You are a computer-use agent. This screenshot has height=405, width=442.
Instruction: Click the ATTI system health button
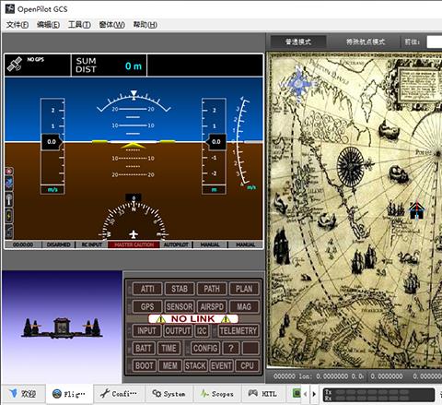(x=147, y=289)
